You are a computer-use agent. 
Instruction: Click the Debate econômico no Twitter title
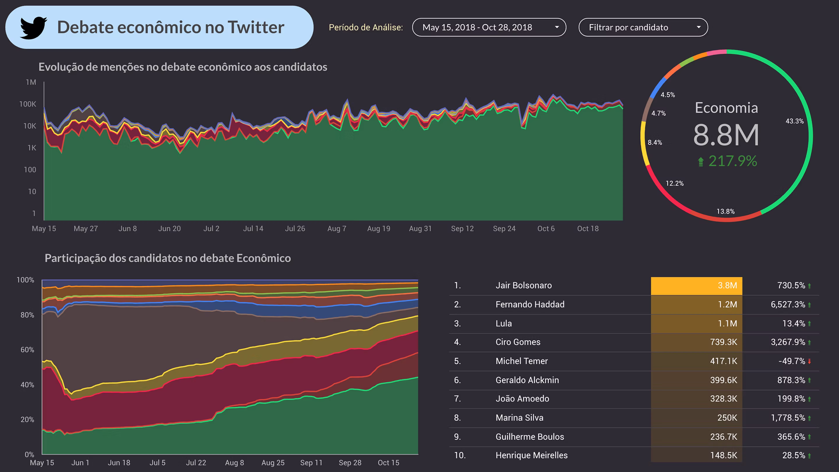click(x=171, y=27)
